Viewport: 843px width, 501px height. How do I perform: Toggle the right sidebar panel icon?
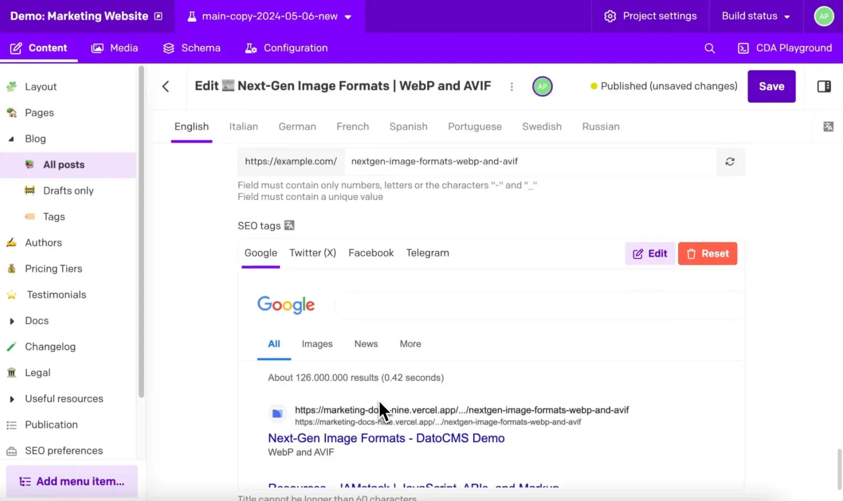(x=824, y=86)
